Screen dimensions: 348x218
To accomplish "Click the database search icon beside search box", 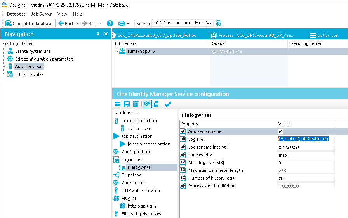I will 219,23.
